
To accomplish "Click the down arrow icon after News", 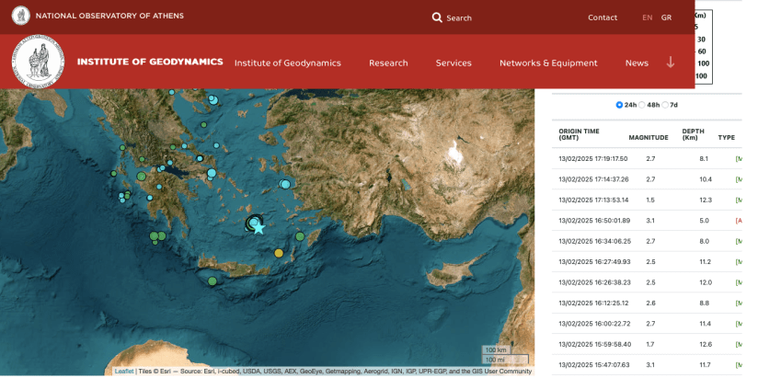I will pyautogui.click(x=671, y=63).
